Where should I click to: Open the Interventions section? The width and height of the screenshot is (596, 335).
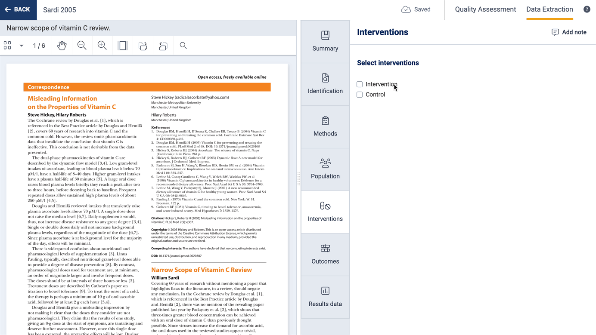tap(325, 212)
